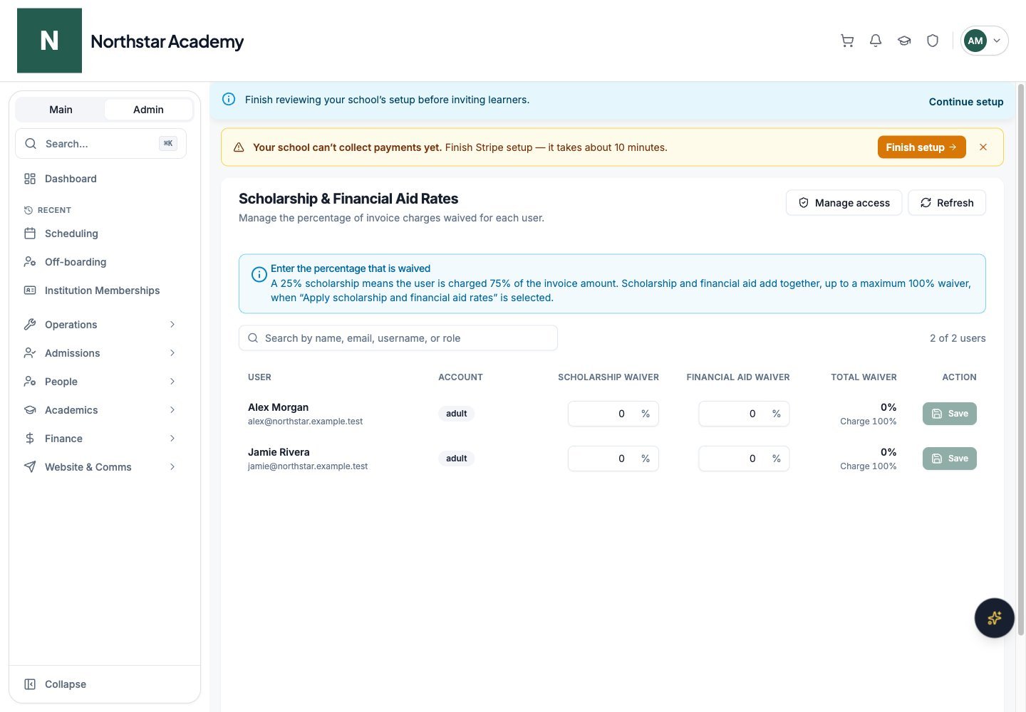Image resolution: width=1026 pixels, height=712 pixels.
Task: Switch to the Main tab
Action: pos(61,110)
